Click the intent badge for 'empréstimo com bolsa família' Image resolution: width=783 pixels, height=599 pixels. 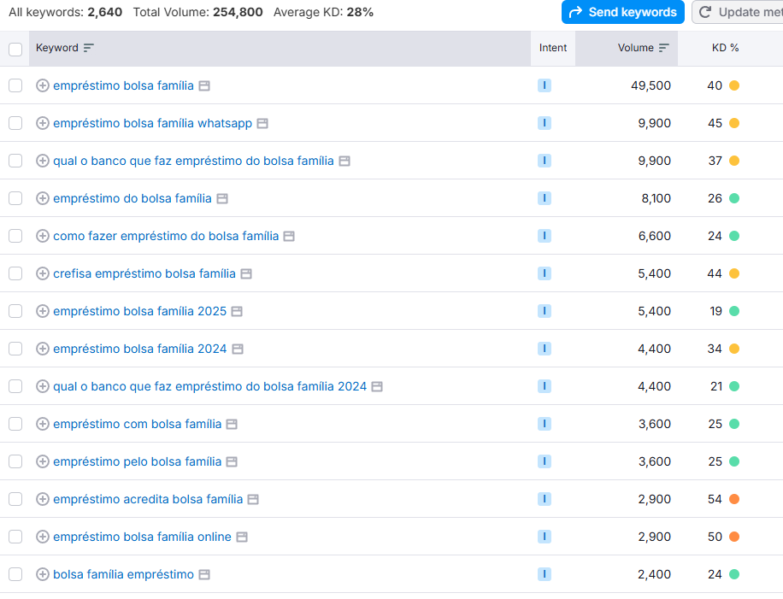coord(544,424)
